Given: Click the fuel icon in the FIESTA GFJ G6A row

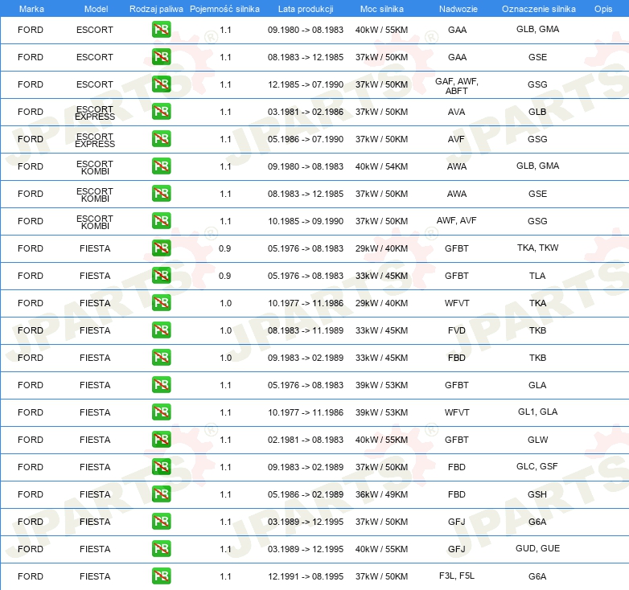Looking at the screenshot, I should [x=161, y=521].
